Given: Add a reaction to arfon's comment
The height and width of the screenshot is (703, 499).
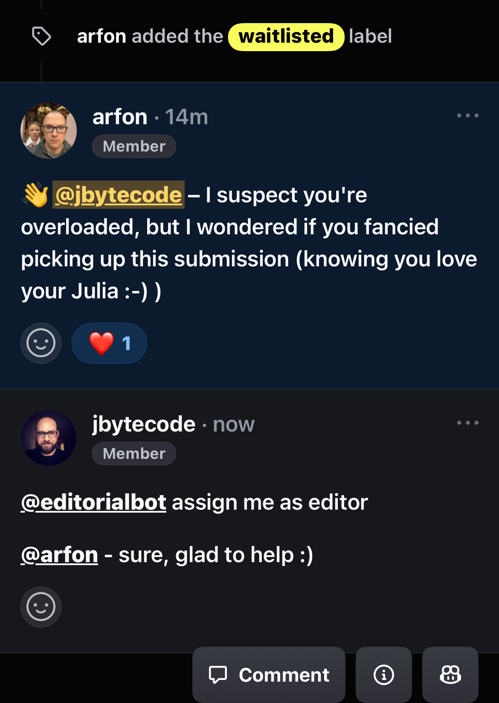Looking at the screenshot, I should tap(41, 343).
